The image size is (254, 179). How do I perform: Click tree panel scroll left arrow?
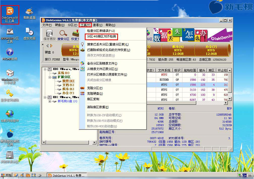[44, 142]
